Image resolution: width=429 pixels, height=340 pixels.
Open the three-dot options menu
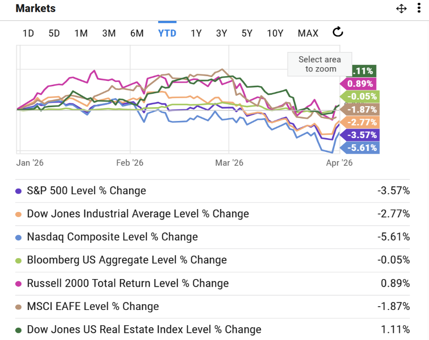click(x=419, y=8)
